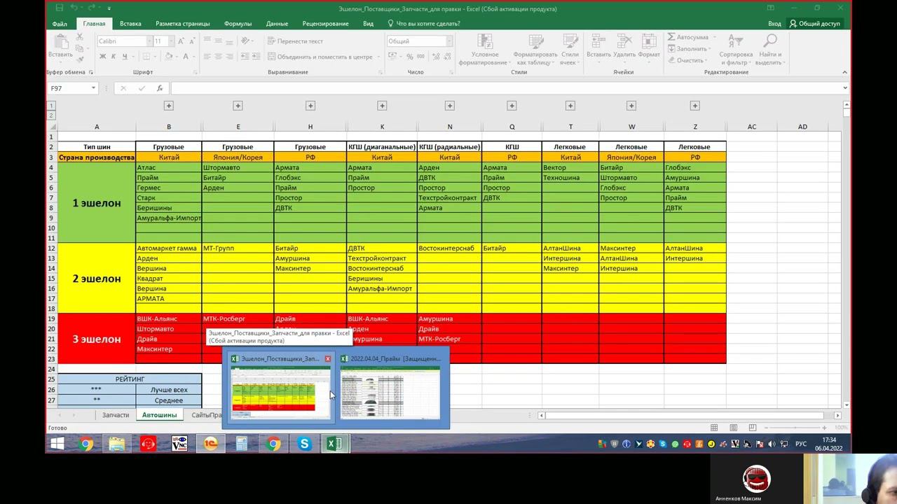Toggle underline (Ч) formatting
The height and width of the screenshot is (504, 897).
pyautogui.click(x=125, y=57)
